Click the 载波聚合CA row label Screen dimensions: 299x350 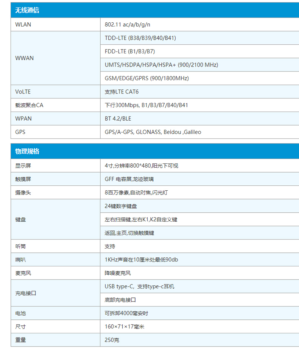[x=29, y=105]
